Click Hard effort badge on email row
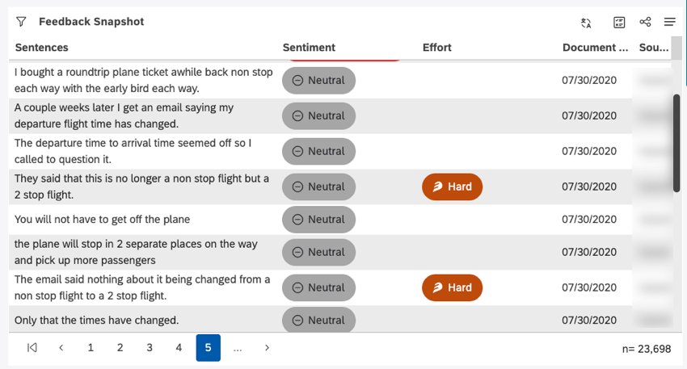This screenshot has height=369, width=687. pos(452,287)
